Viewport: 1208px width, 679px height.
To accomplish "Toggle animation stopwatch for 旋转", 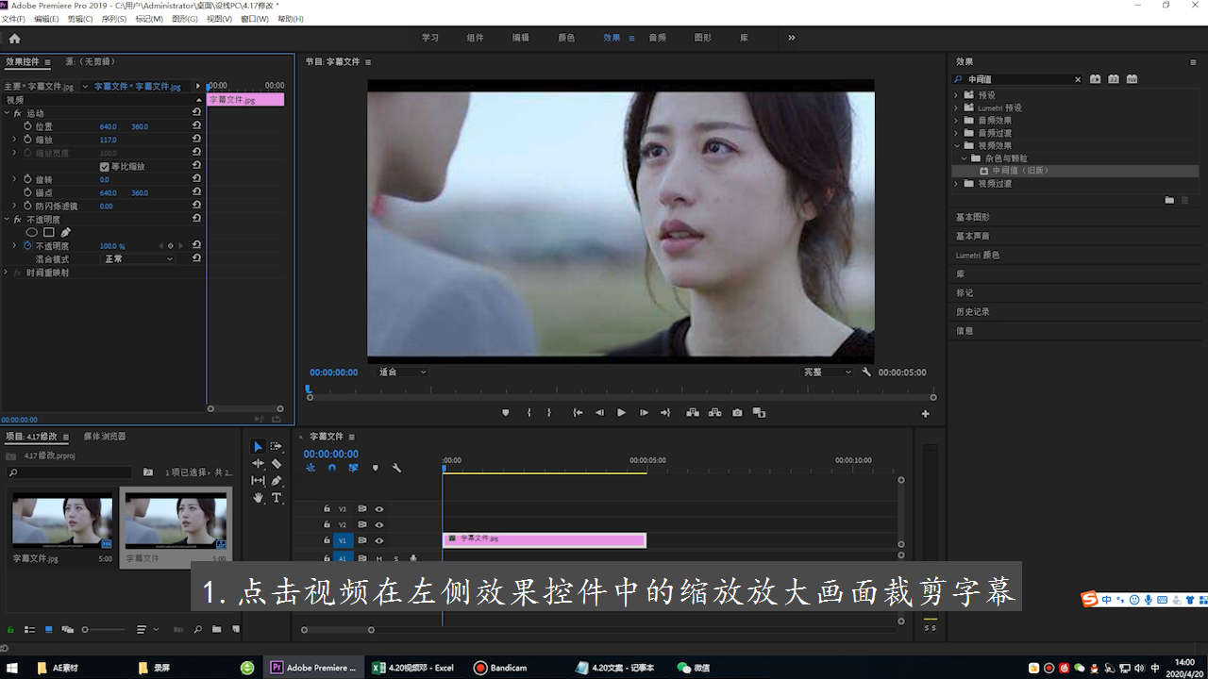I will pos(27,179).
